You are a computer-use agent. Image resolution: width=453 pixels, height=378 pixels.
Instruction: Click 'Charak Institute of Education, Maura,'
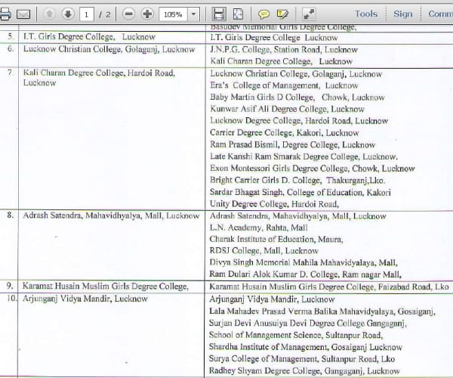276,239
